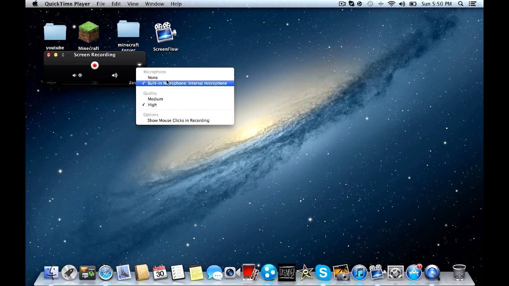Open System Preferences gear in the Dock

click(x=396, y=272)
